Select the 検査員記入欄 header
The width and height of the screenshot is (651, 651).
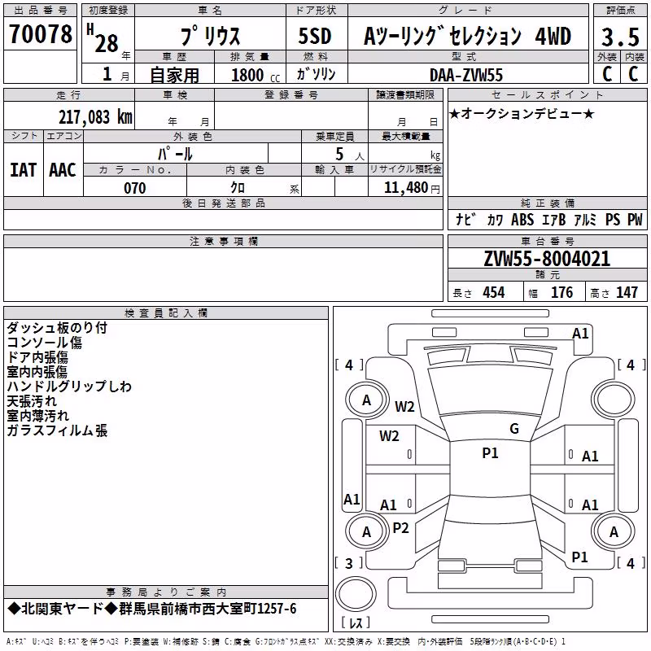[166, 313]
